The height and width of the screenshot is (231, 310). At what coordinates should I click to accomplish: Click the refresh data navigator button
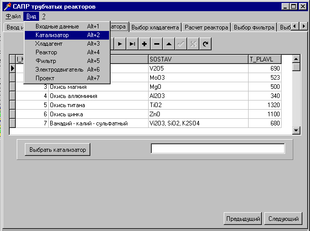[x=205, y=44]
